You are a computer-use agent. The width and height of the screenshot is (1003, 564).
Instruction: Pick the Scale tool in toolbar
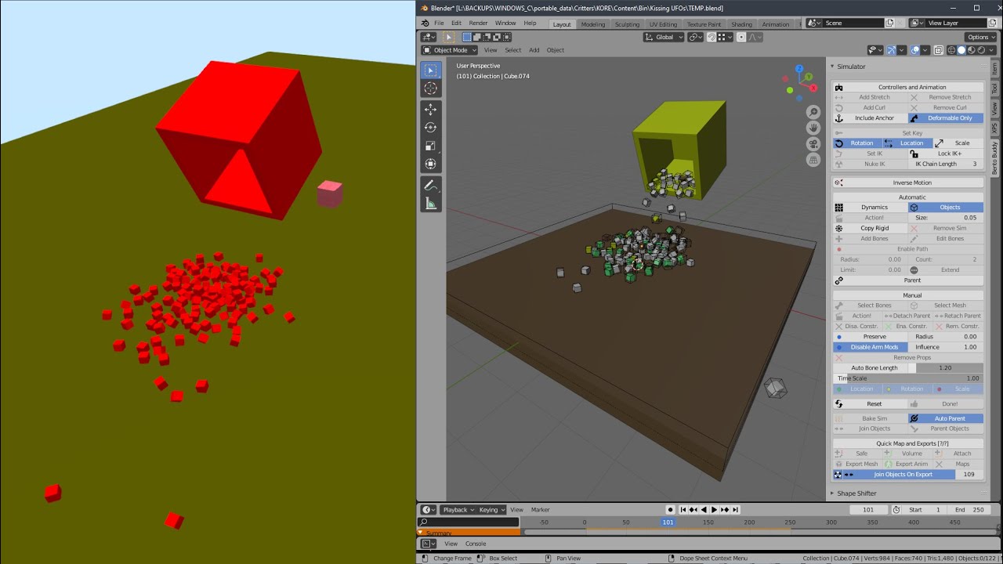(430, 146)
